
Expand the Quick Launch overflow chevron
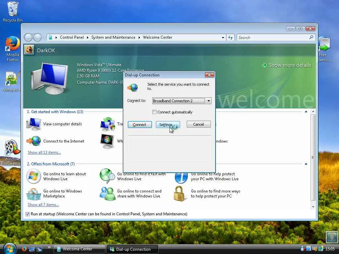pos(49,247)
